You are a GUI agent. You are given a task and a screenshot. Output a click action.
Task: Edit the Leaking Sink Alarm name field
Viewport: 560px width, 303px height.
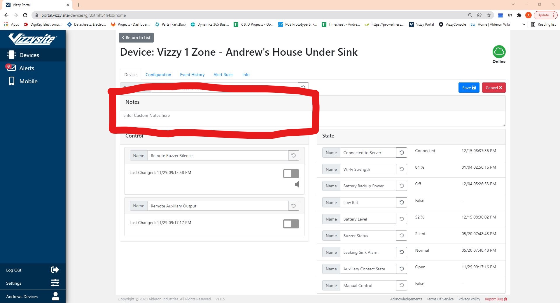(368, 252)
